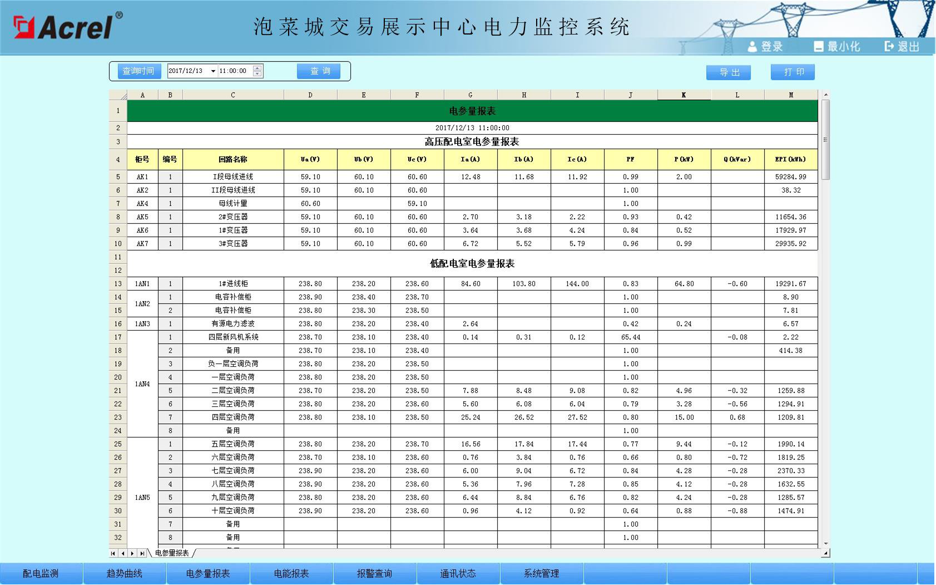The image size is (936, 585).
Task: Click the vertical scrollbar thumb
Action: point(825,140)
